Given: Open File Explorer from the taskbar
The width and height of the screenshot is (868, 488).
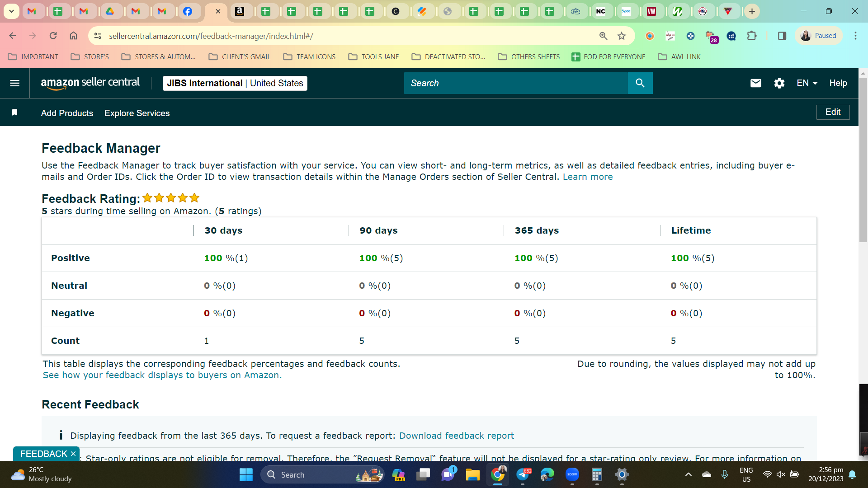Looking at the screenshot, I should click(472, 474).
